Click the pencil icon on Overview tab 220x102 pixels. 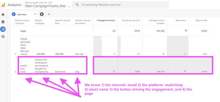click(x=13, y=14)
